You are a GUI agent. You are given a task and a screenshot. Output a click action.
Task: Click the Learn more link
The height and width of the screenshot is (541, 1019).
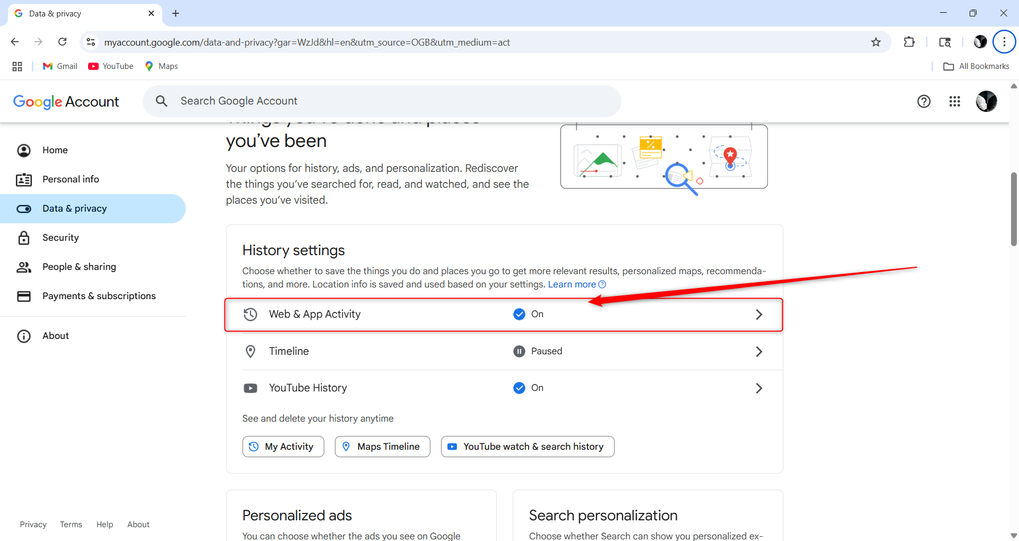click(576, 284)
